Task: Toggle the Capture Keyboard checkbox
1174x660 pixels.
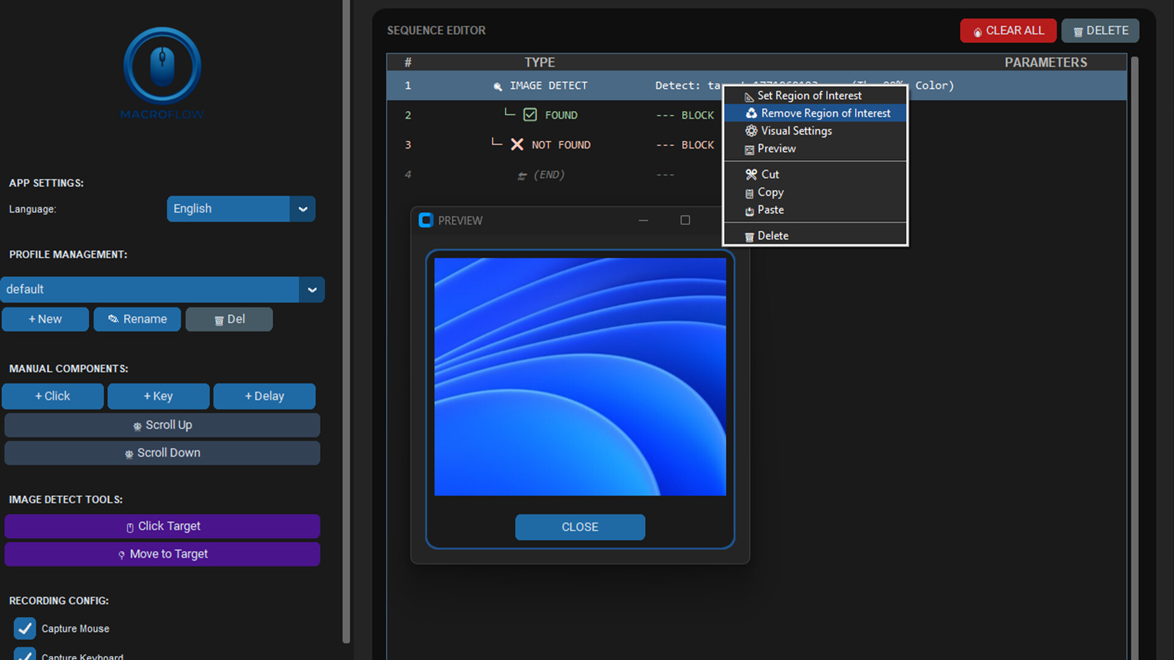Action: pyautogui.click(x=24, y=656)
